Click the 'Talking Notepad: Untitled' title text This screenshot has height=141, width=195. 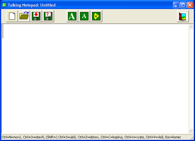pos(32,5)
